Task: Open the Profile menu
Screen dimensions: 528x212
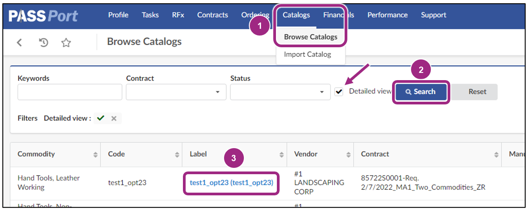Action: (118, 15)
